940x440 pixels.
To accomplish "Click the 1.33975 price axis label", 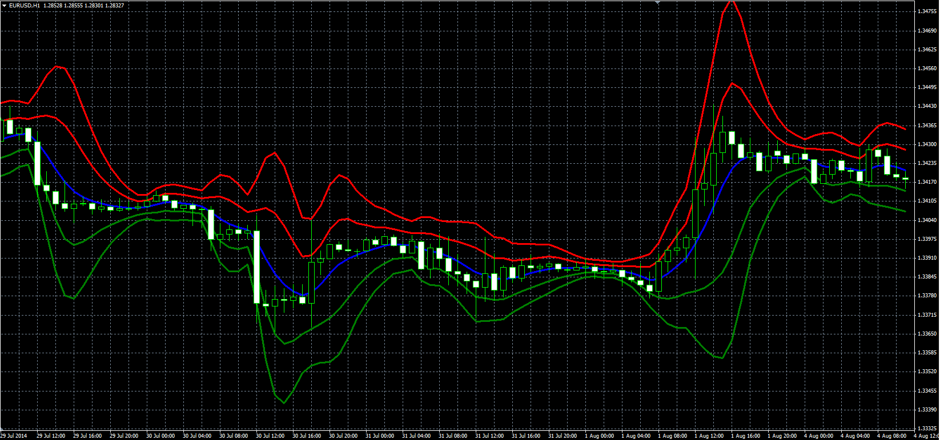I will (x=927, y=239).
